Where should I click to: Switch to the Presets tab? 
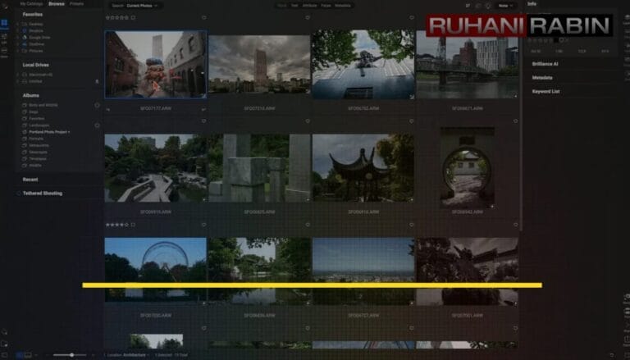(77, 4)
